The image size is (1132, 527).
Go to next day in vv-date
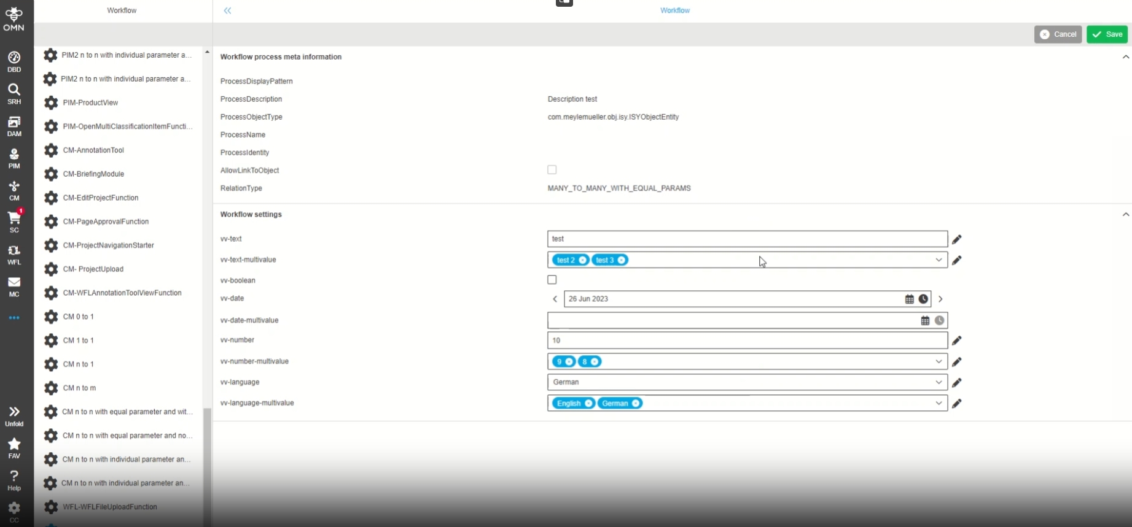click(940, 299)
